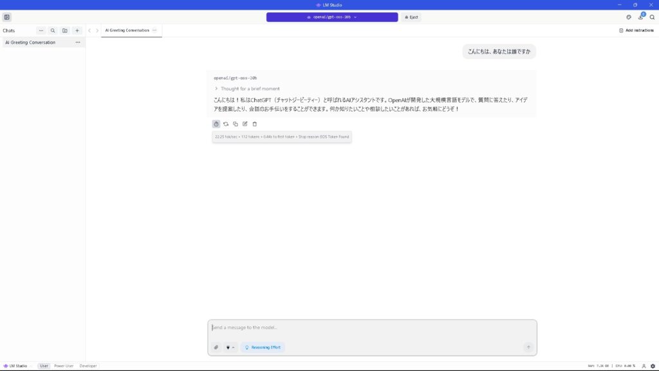The height and width of the screenshot is (371, 659).
Task: Click the search chats magnifier icon
Action: pos(53,30)
